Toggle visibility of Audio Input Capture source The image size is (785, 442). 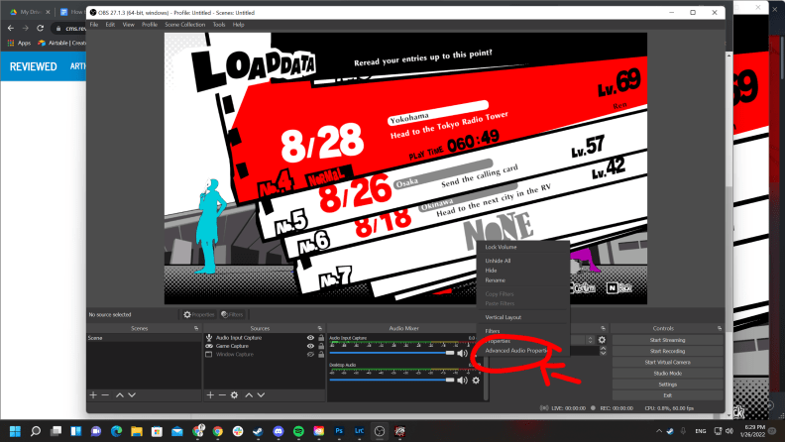(310, 338)
